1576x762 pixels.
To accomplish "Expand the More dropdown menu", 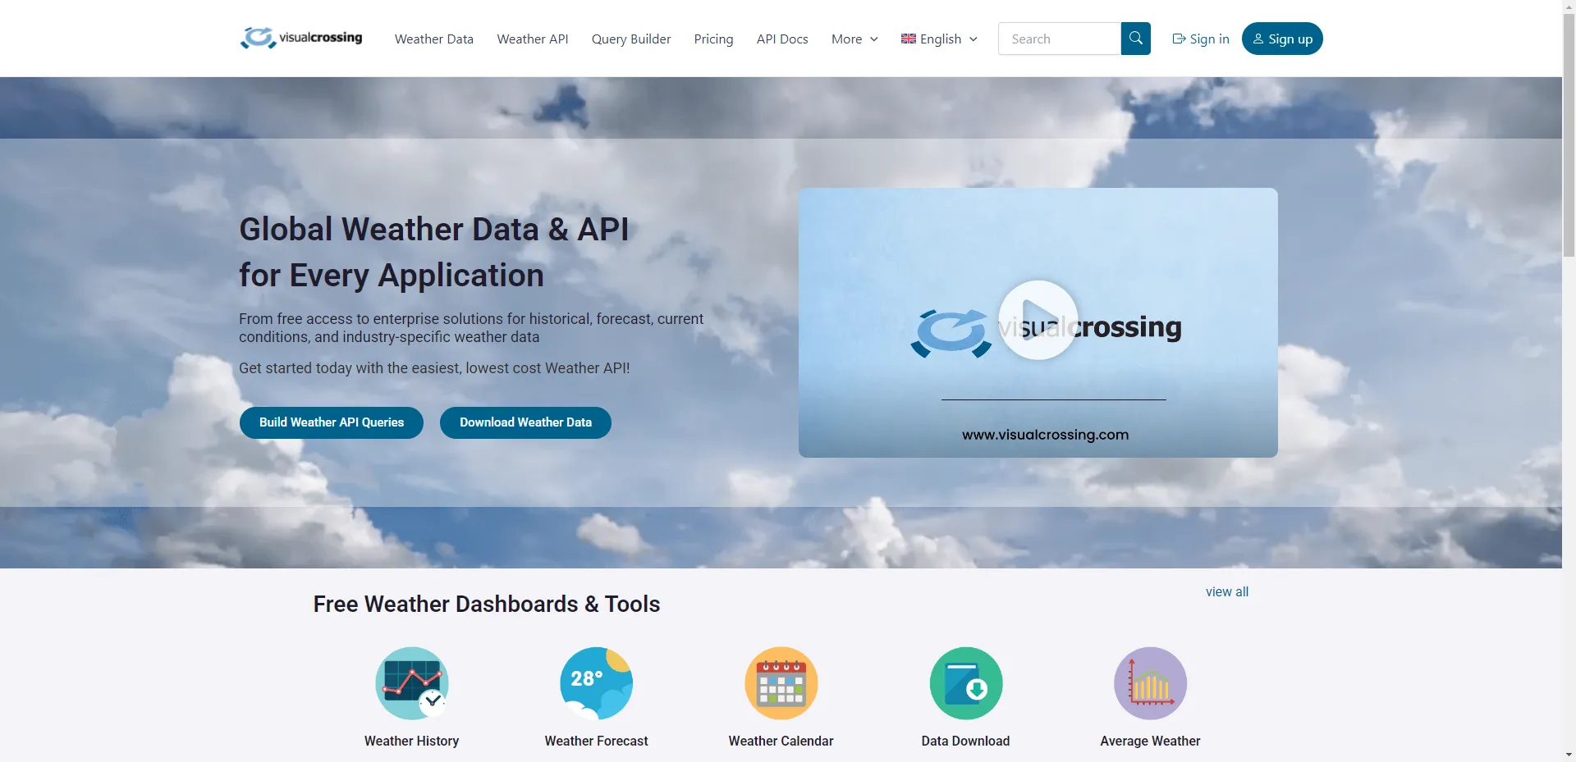I will [854, 39].
